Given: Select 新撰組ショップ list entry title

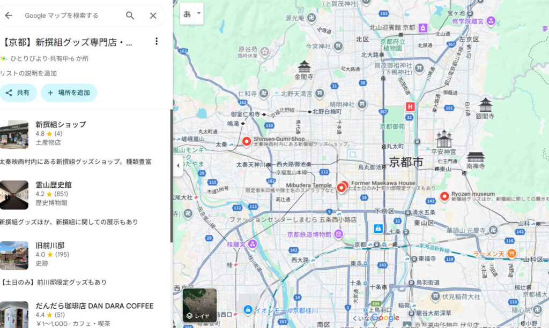Looking at the screenshot, I should (61, 124).
